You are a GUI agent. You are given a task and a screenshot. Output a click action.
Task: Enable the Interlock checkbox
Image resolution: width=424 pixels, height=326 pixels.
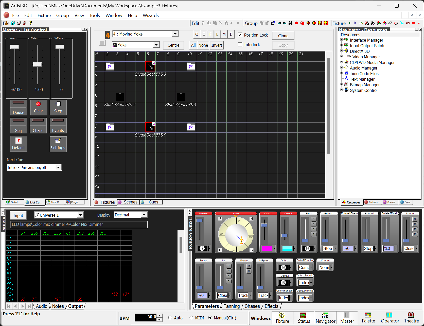240,45
